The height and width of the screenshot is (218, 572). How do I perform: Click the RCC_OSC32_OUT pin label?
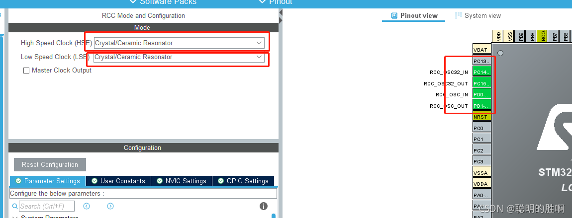(x=446, y=84)
